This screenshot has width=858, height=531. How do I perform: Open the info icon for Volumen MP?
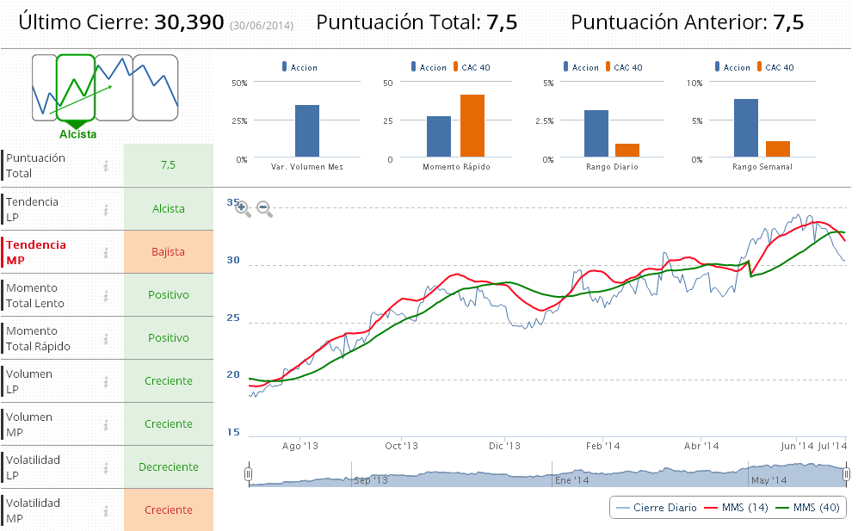point(106,425)
